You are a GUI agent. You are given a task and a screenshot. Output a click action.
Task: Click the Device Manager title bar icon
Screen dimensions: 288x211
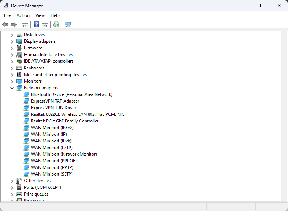(6, 6)
